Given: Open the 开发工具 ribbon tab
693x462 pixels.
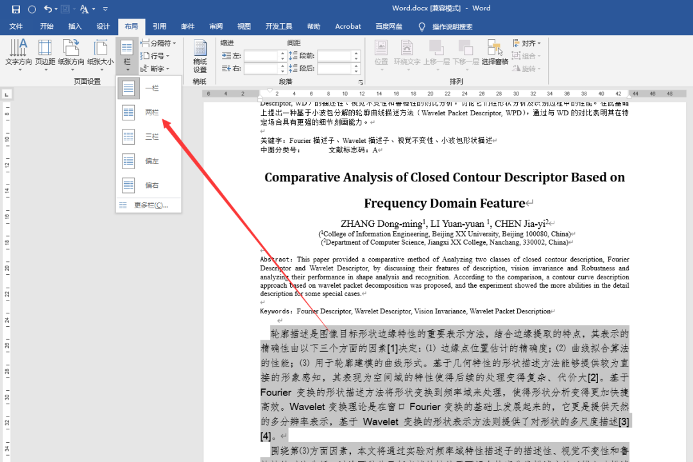Looking at the screenshot, I should click(279, 26).
